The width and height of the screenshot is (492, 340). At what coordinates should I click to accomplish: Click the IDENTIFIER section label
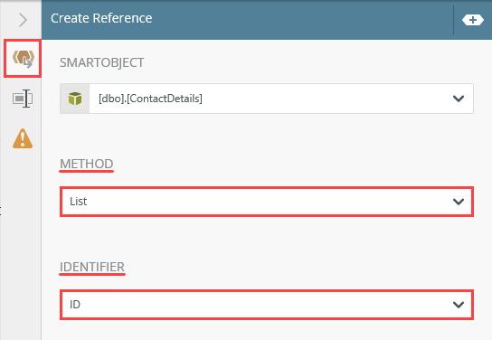click(x=92, y=267)
